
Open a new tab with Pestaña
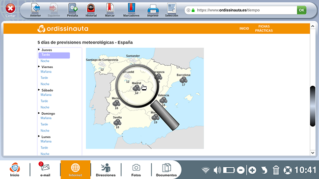73,10
